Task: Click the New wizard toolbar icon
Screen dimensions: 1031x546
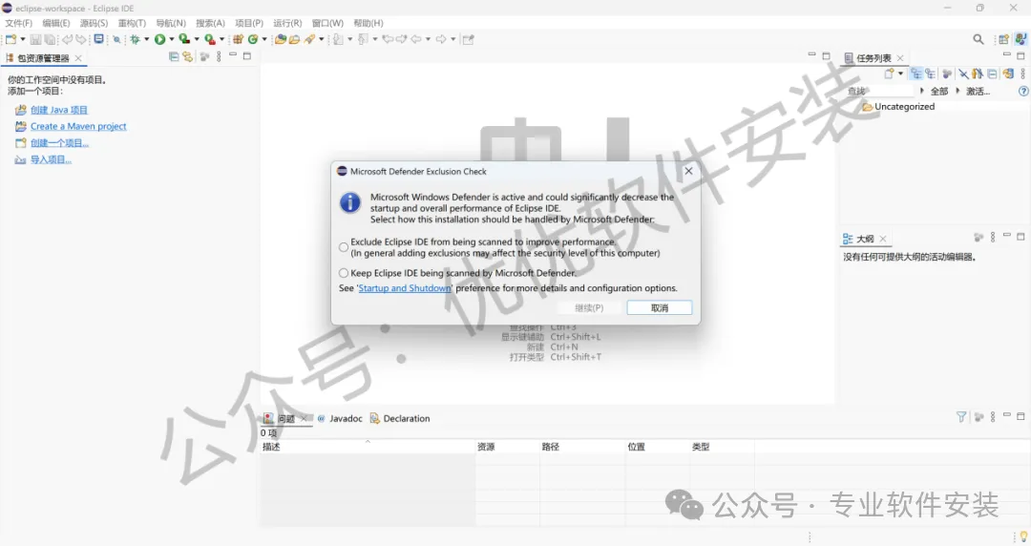Action: [x=11, y=39]
